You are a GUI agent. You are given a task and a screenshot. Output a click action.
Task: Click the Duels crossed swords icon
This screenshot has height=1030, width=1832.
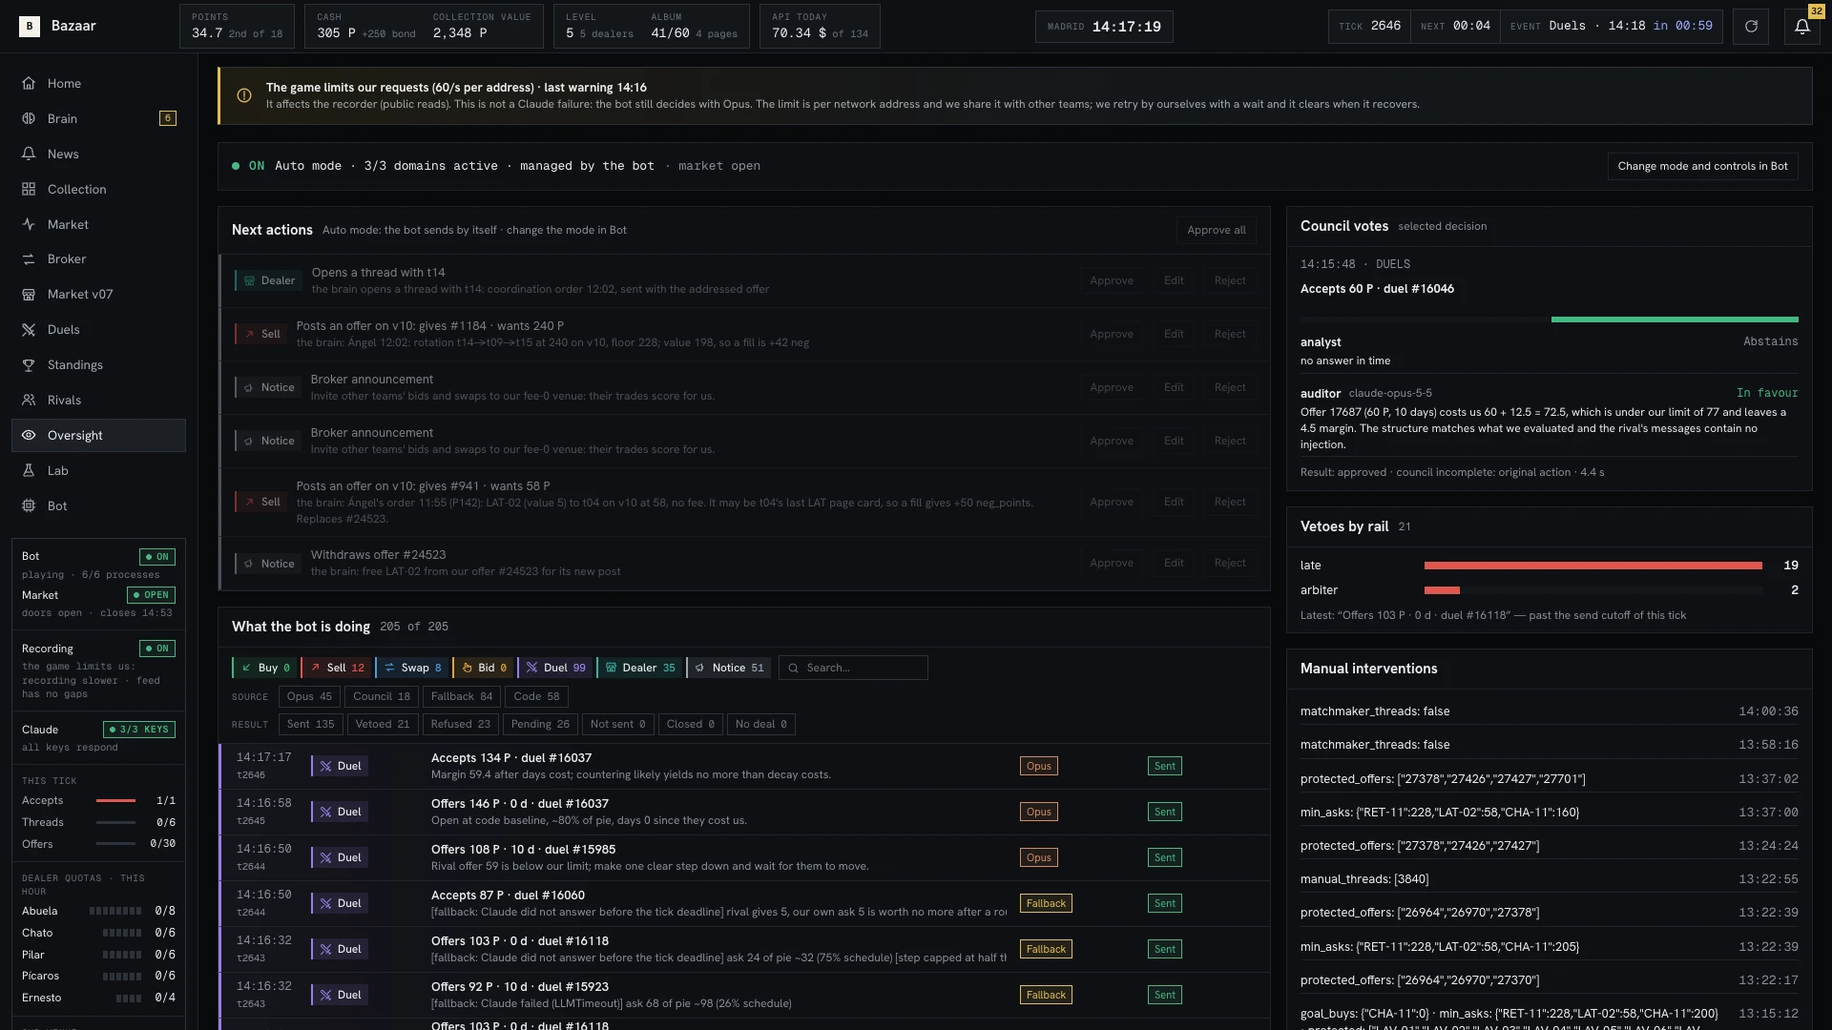tap(29, 329)
